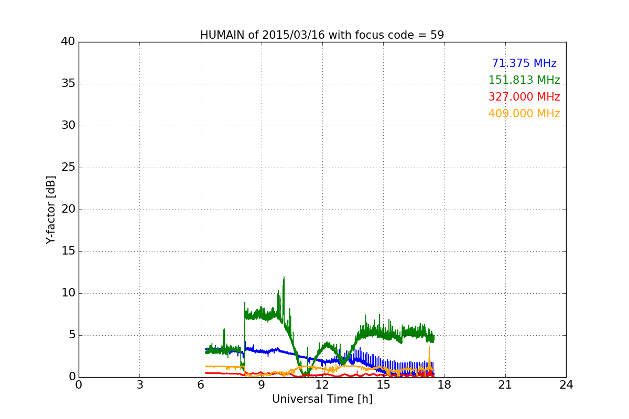This screenshot has width=629, height=419.
Task: Click the x-axis tick label 3
Action: [139, 385]
